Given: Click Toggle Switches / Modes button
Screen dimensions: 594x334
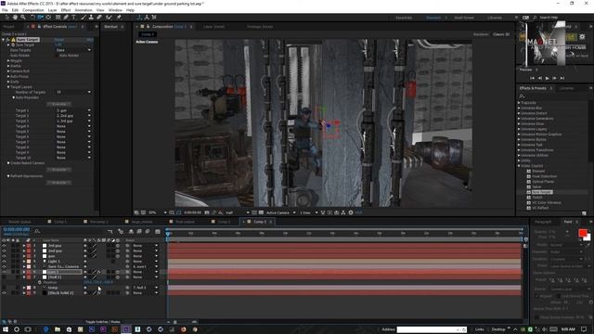Looking at the screenshot, I should point(103,322).
